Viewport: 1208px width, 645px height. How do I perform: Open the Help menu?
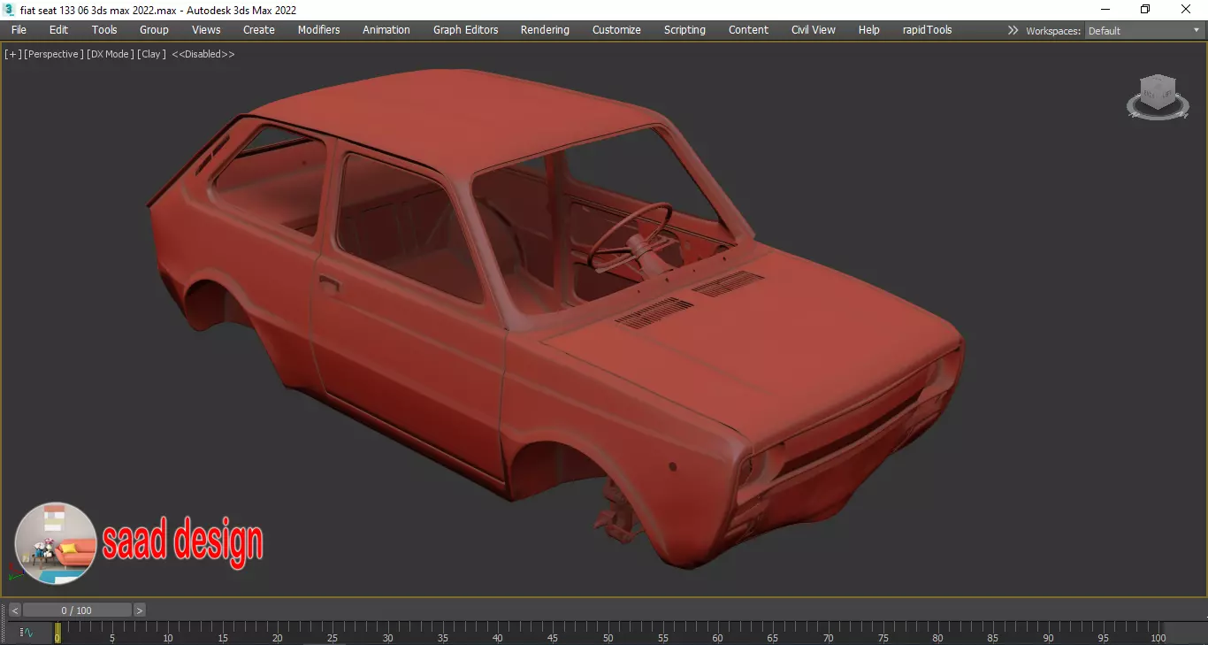(869, 30)
